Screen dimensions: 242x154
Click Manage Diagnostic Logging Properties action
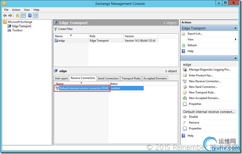pos(210,70)
